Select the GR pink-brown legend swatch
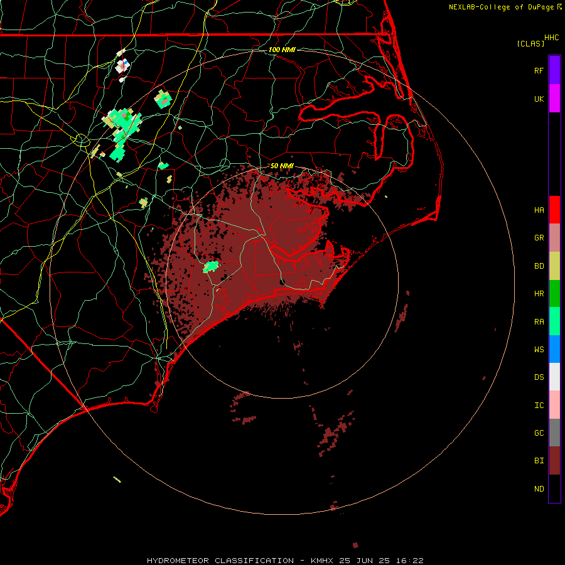 [x=554, y=238]
